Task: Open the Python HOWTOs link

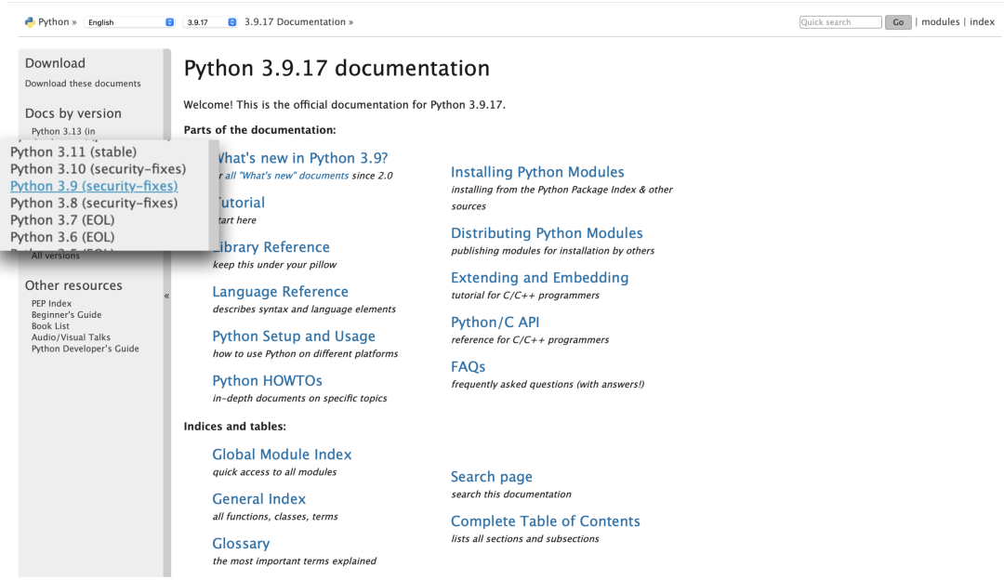Action: 267,380
